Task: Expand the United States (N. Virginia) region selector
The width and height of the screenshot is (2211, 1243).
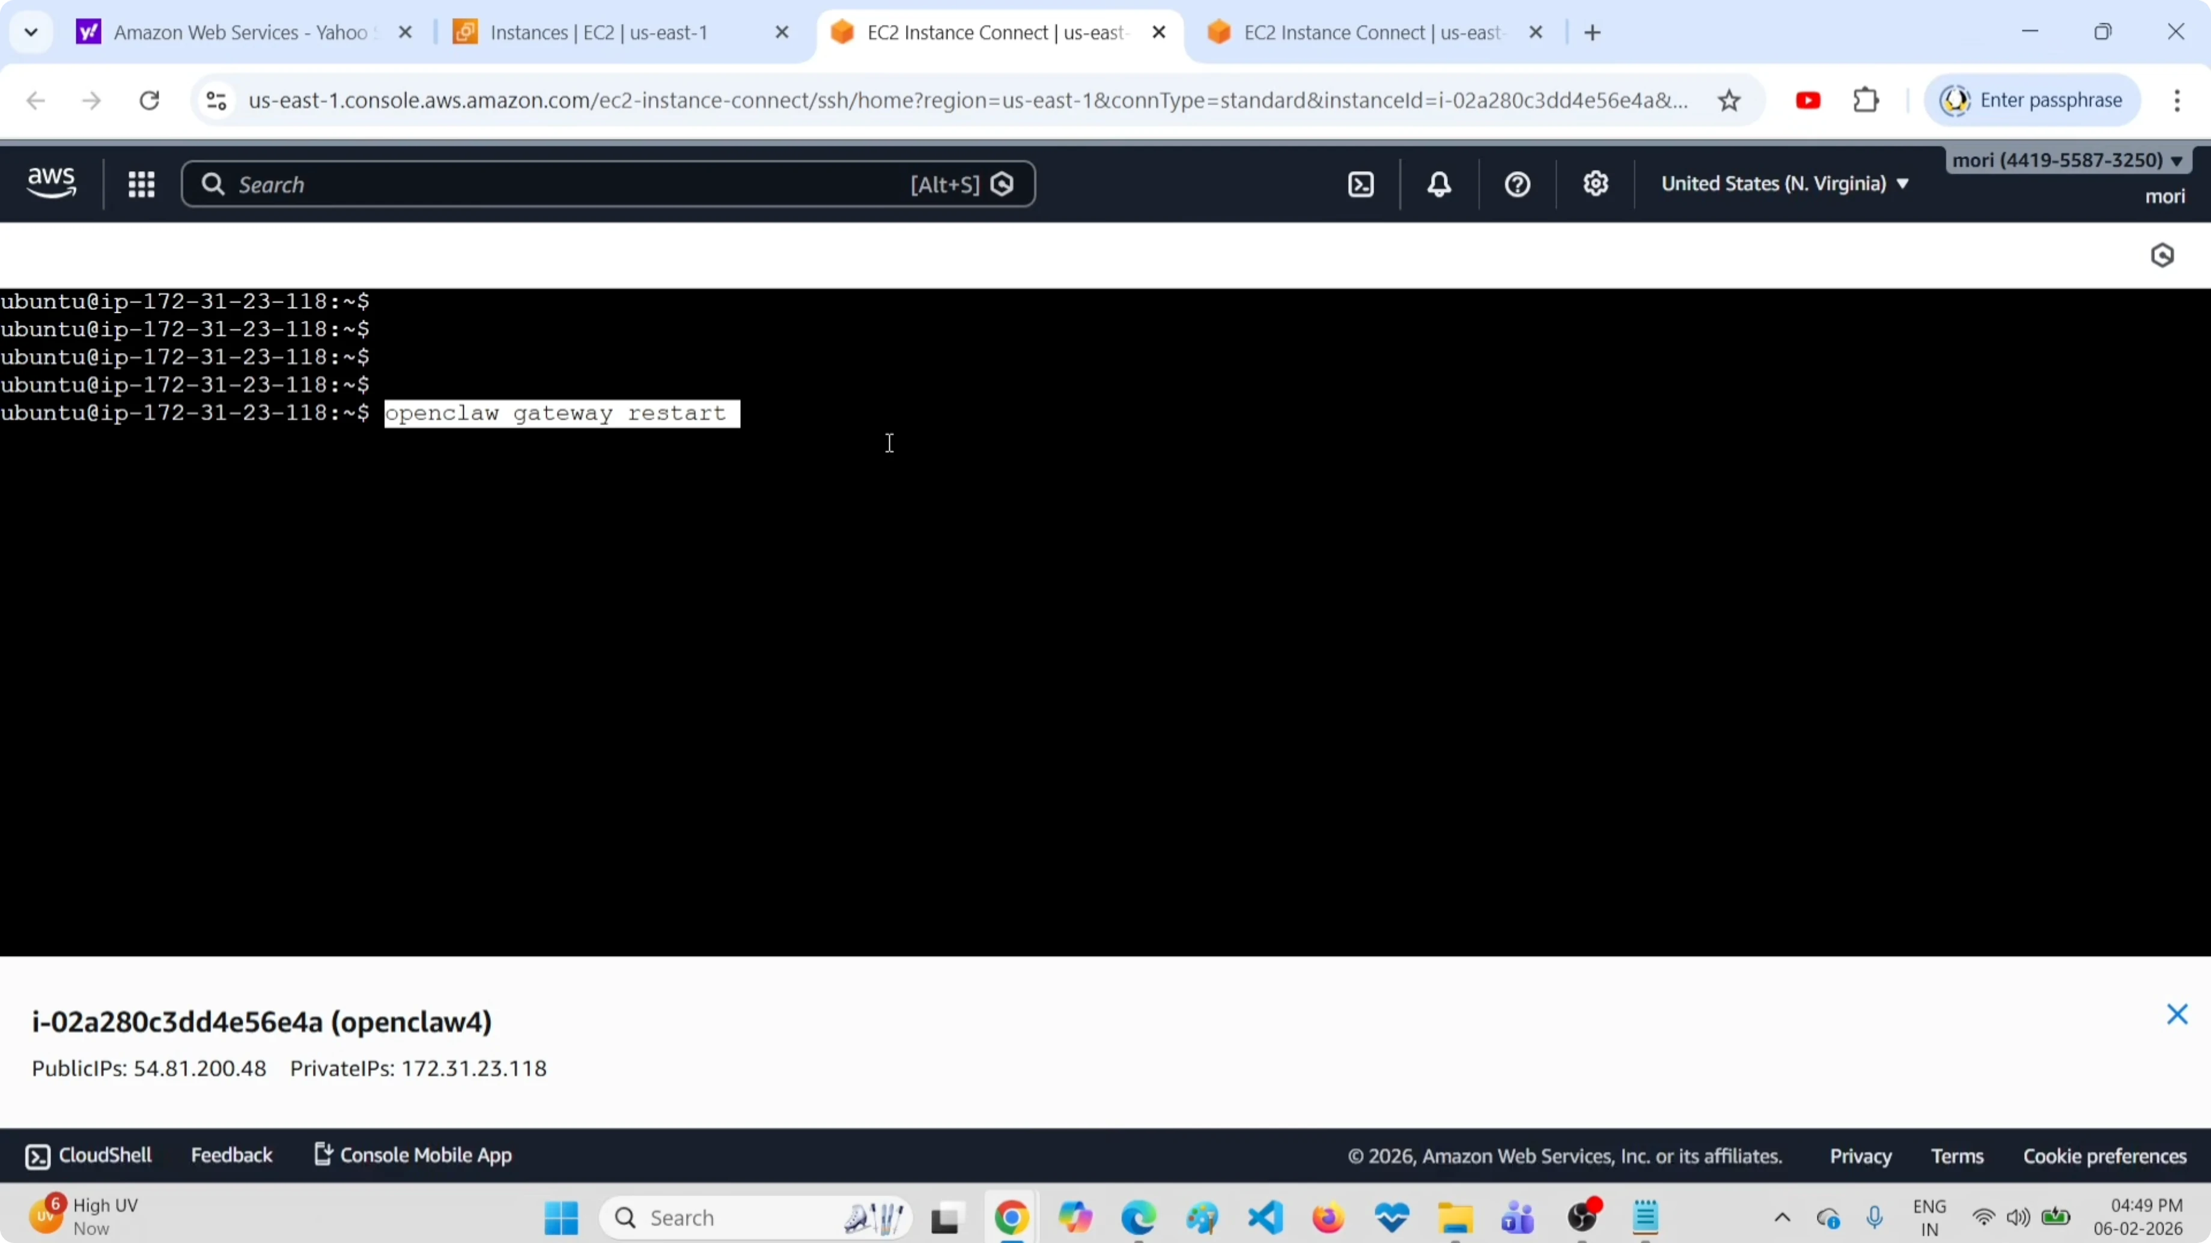Action: coord(1784,184)
